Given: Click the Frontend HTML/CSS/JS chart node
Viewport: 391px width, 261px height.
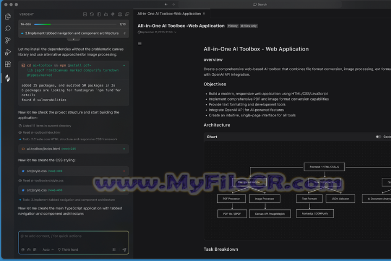Looking at the screenshot, I should pyautogui.click(x=324, y=167).
